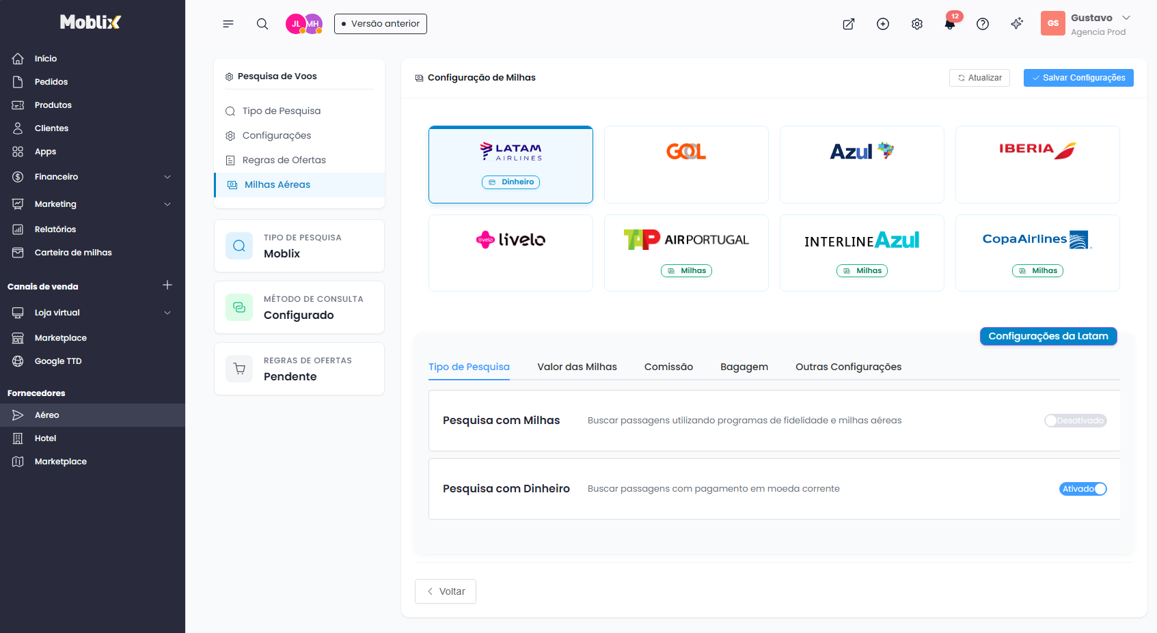Image resolution: width=1157 pixels, height=633 pixels.
Task: Select the Tipo de Pesquisa tab
Action: [x=469, y=367]
